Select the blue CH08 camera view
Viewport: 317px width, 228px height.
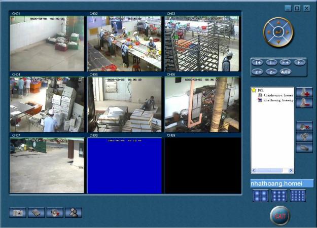(124, 165)
